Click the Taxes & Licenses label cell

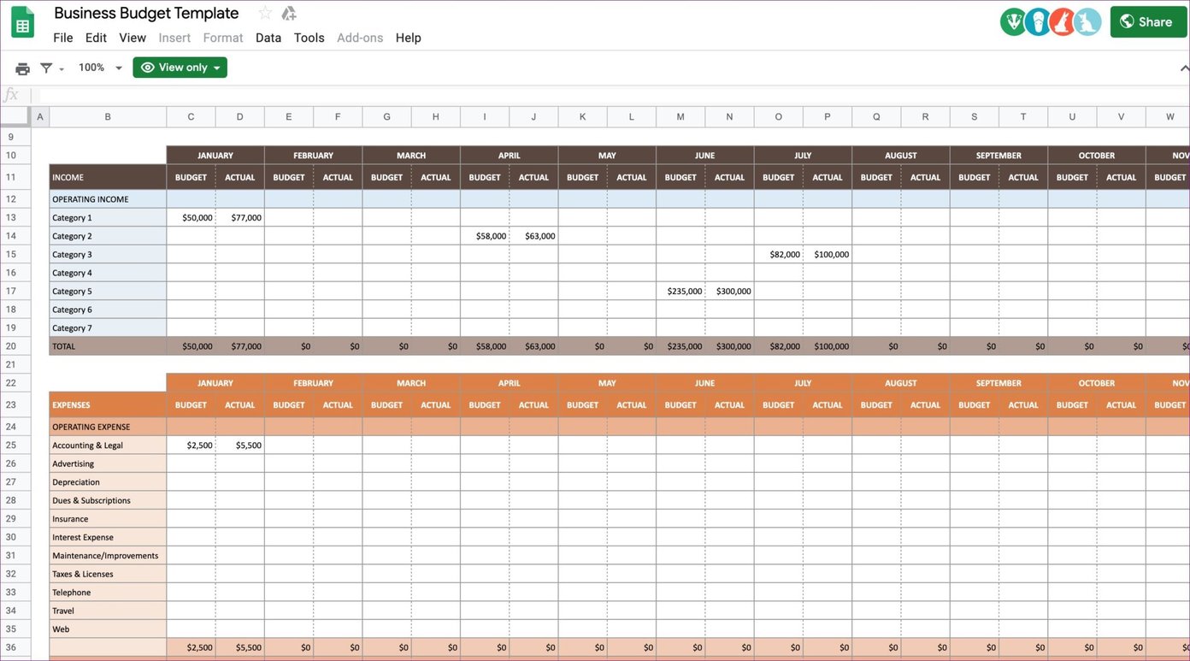coord(108,574)
